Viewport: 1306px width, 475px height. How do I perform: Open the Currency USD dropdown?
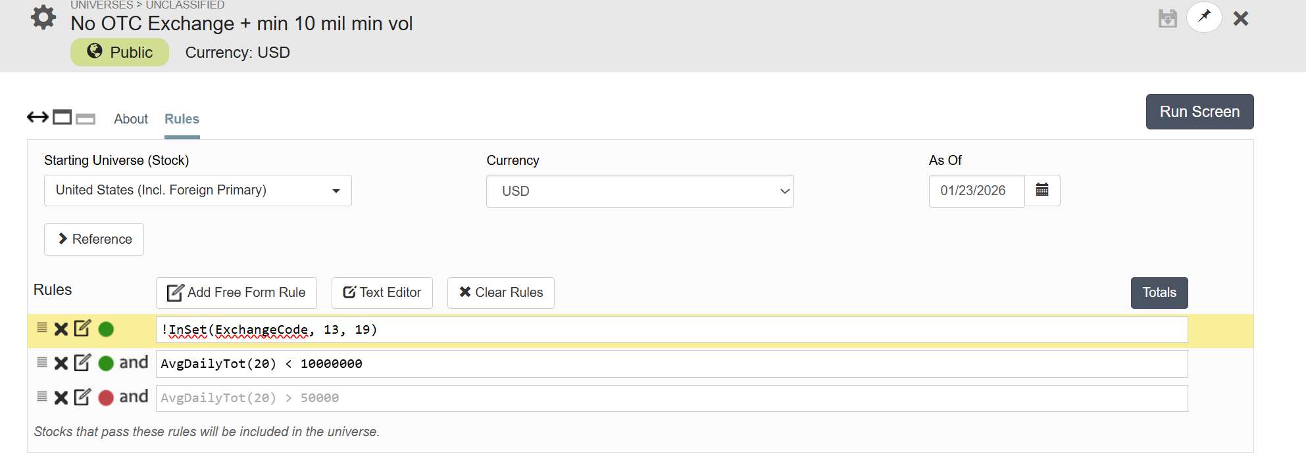click(x=640, y=191)
